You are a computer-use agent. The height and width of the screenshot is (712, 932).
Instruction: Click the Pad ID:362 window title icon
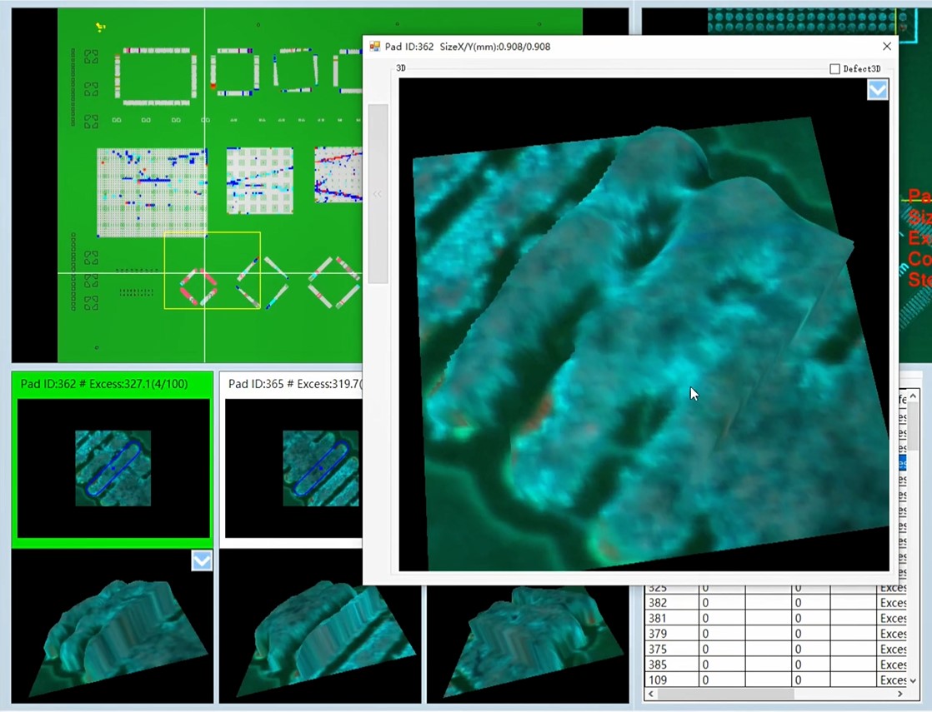(375, 47)
